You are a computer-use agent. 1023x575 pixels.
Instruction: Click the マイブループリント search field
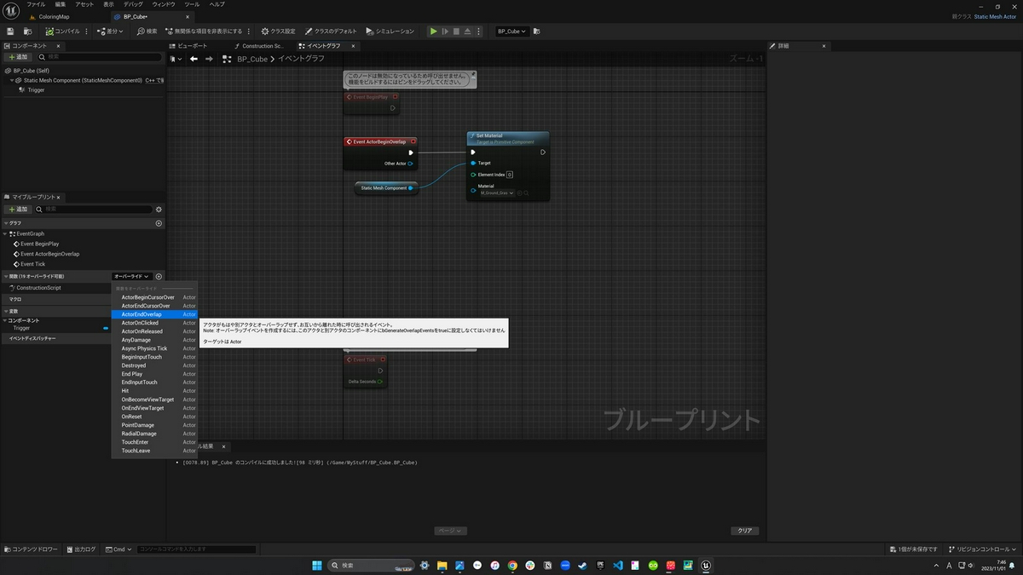(94, 209)
